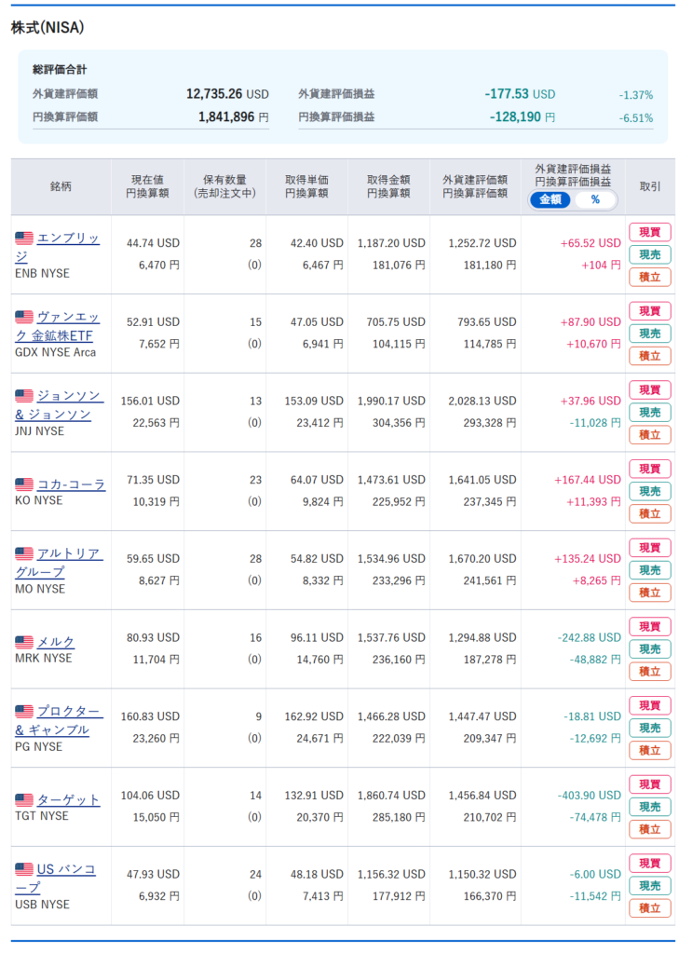This screenshot has width=679, height=954.
Task: Click 現買 for ENB row
Action: pyautogui.click(x=650, y=232)
